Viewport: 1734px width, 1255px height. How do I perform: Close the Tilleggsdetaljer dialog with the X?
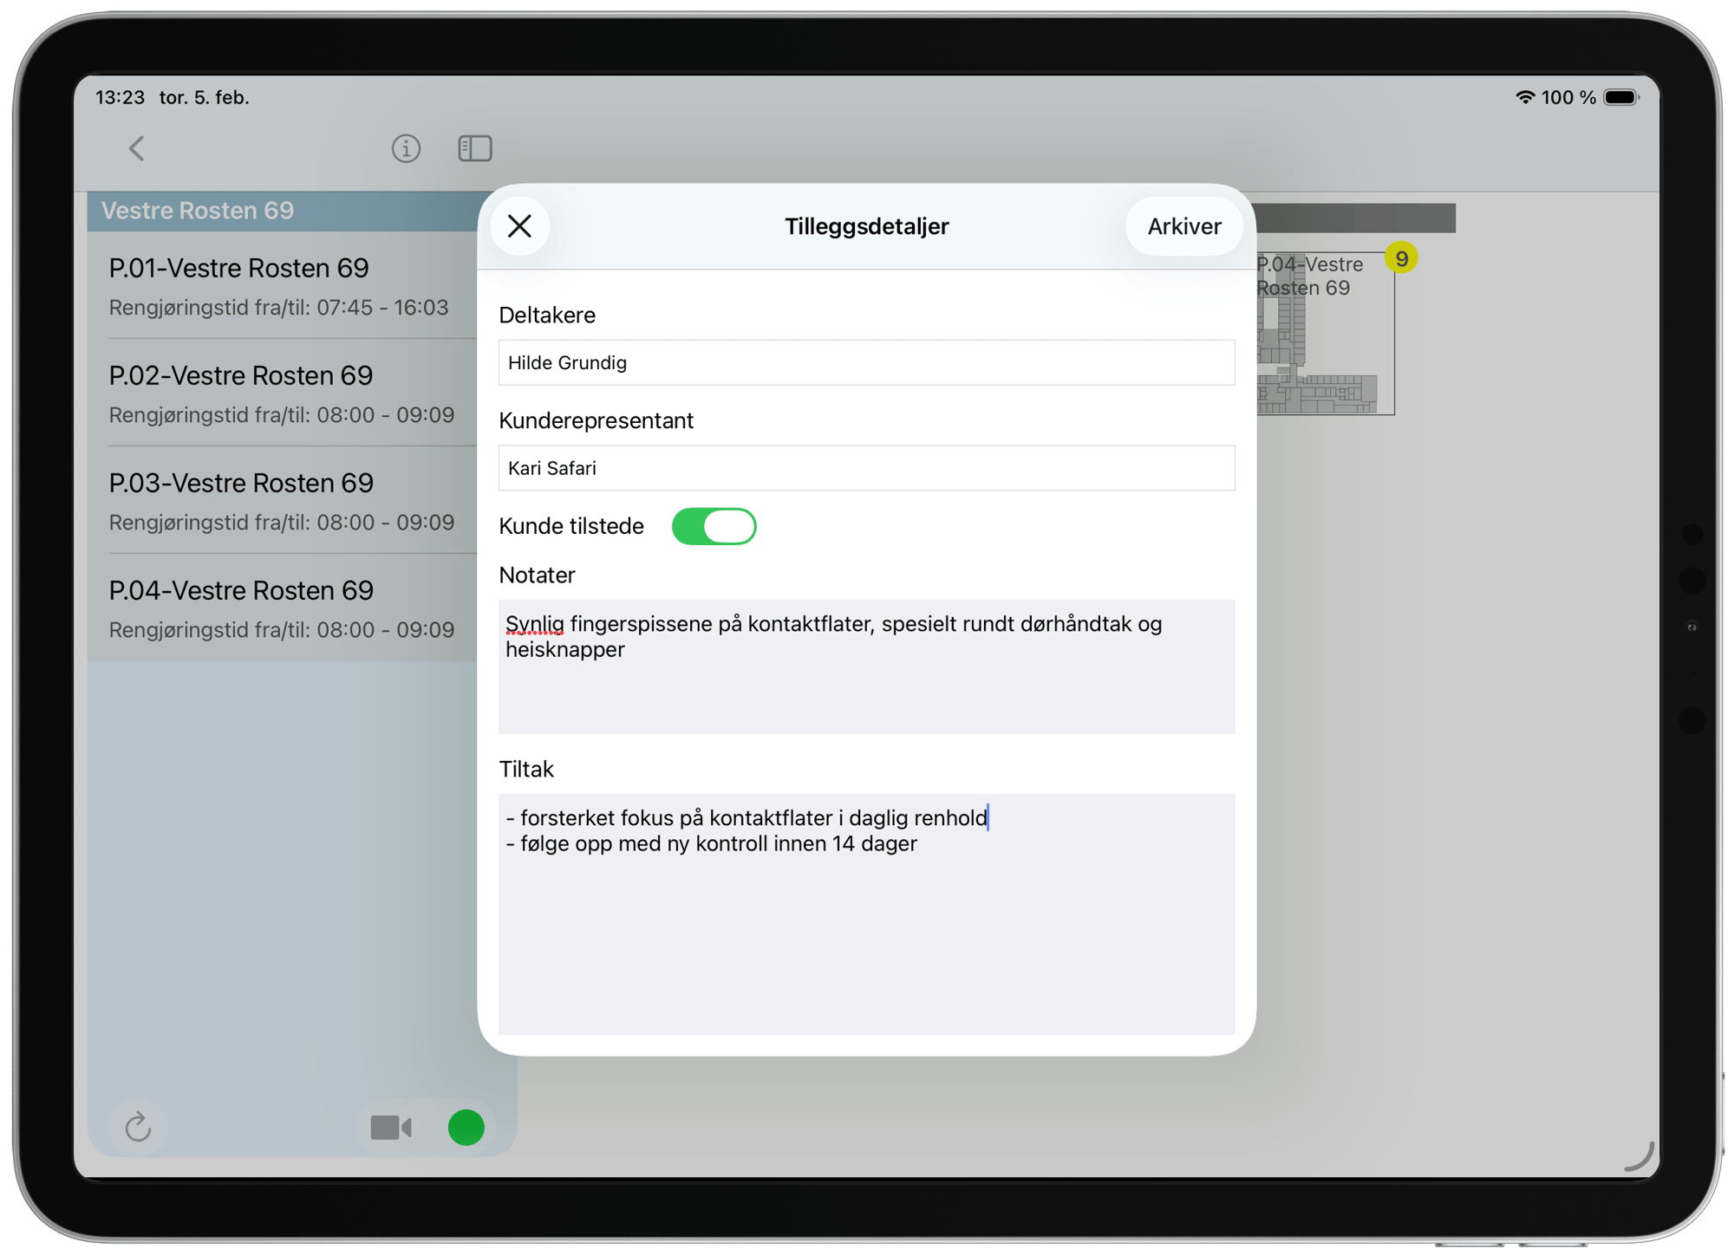519,226
